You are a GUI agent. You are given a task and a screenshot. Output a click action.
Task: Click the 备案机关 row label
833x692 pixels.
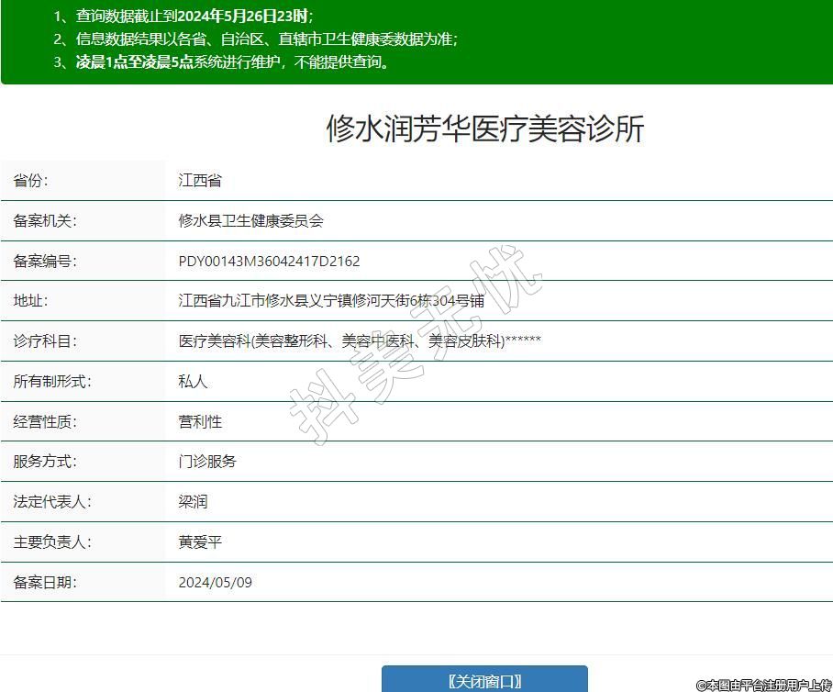tap(45, 221)
